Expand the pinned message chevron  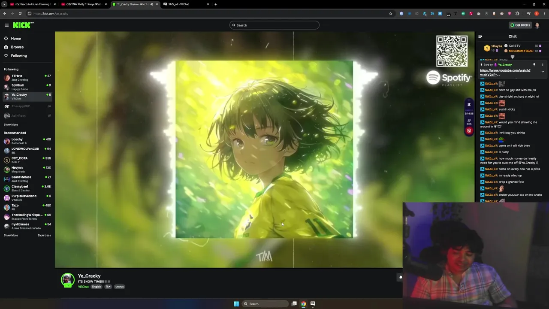click(543, 72)
